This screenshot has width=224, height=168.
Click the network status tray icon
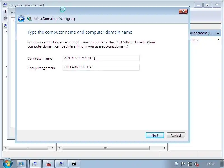pos(190,164)
